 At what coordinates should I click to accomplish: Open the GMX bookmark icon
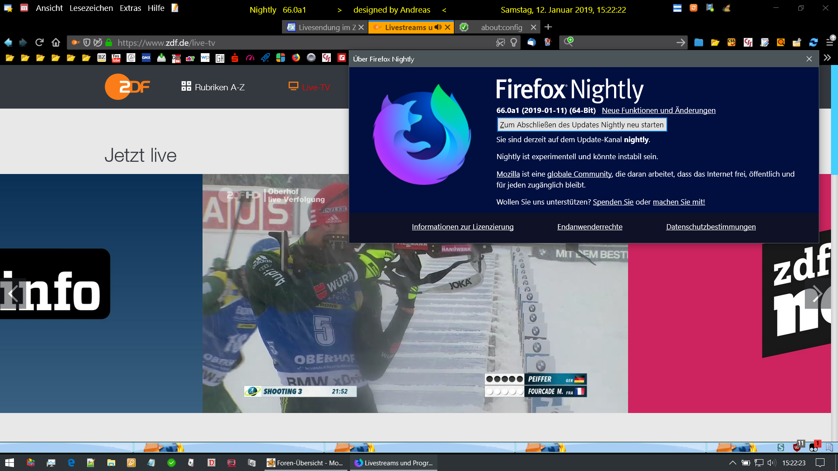click(x=146, y=58)
